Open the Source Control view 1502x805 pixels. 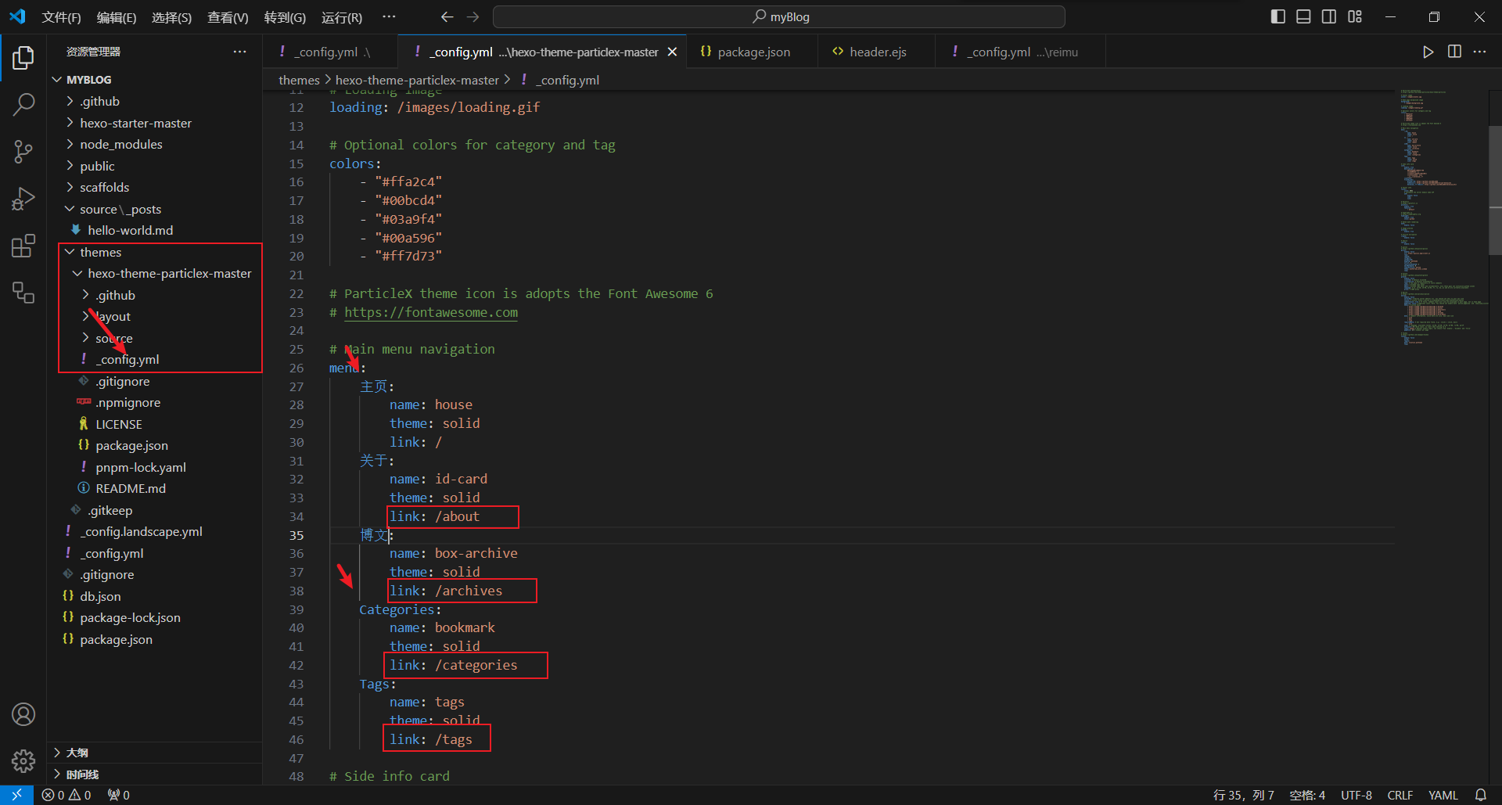23,152
